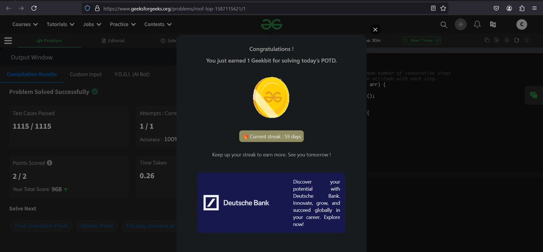Click the Deutsche Bank ad banner
This screenshot has height=252, width=543.
tap(271, 203)
